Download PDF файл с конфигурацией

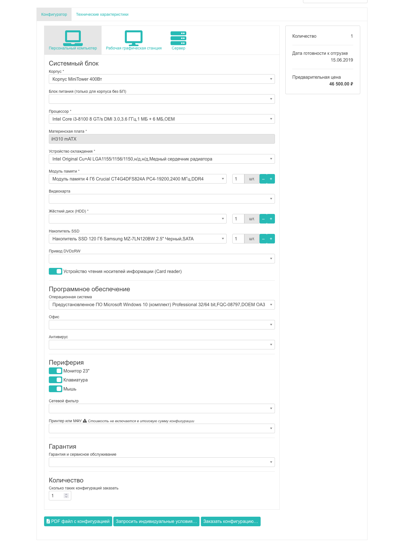point(78,521)
